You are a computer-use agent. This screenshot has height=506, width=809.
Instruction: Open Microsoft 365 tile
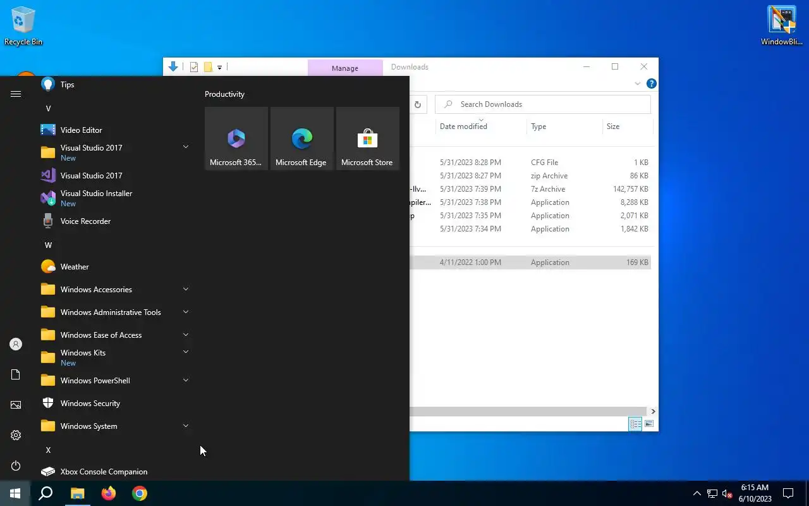pyautogui.click(x=236, y=139)
